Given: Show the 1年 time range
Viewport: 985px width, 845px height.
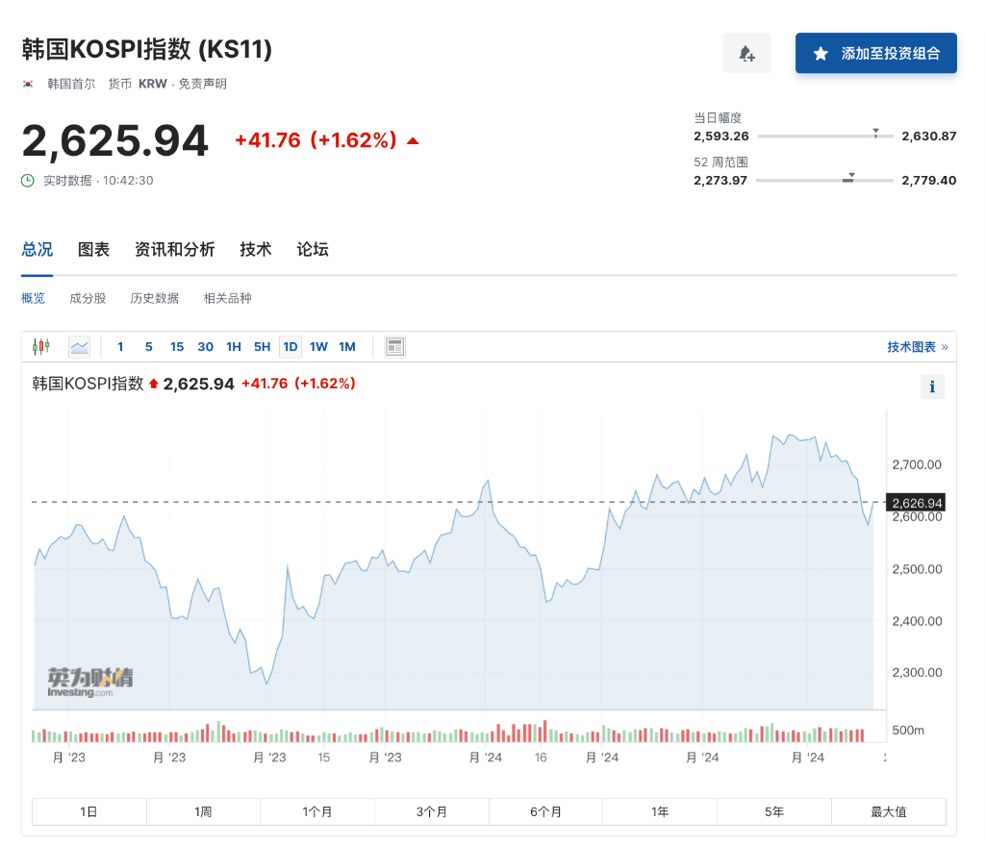Looking at the screenshot, I should [x=660, y=811].
